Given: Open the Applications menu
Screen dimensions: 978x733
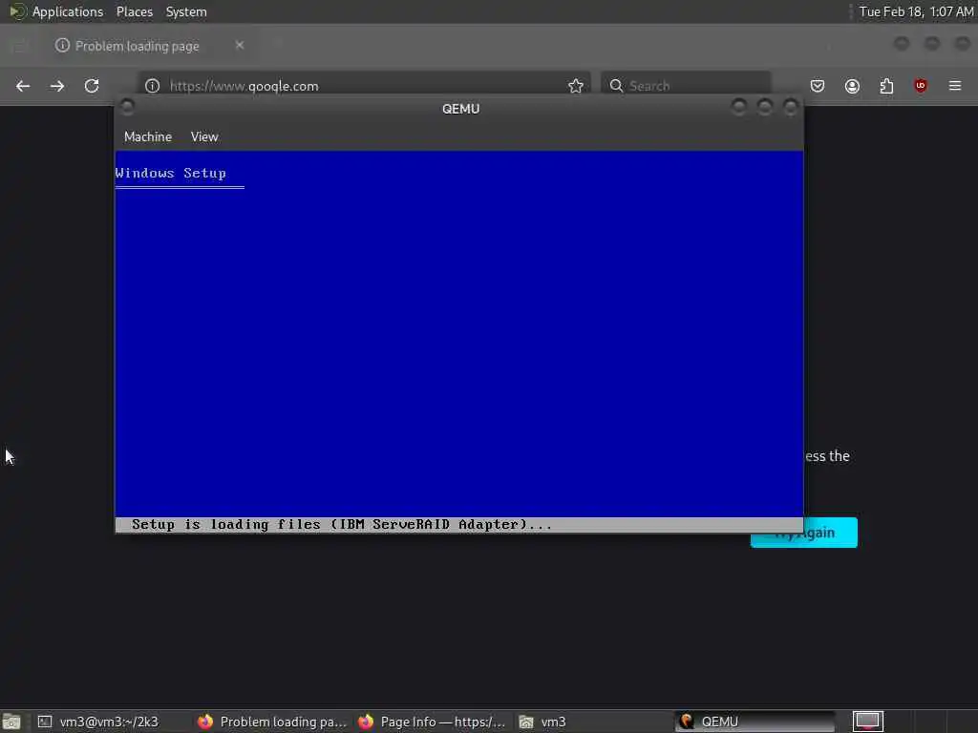Looking at the screenshot, I should click(x=68, y=11).
